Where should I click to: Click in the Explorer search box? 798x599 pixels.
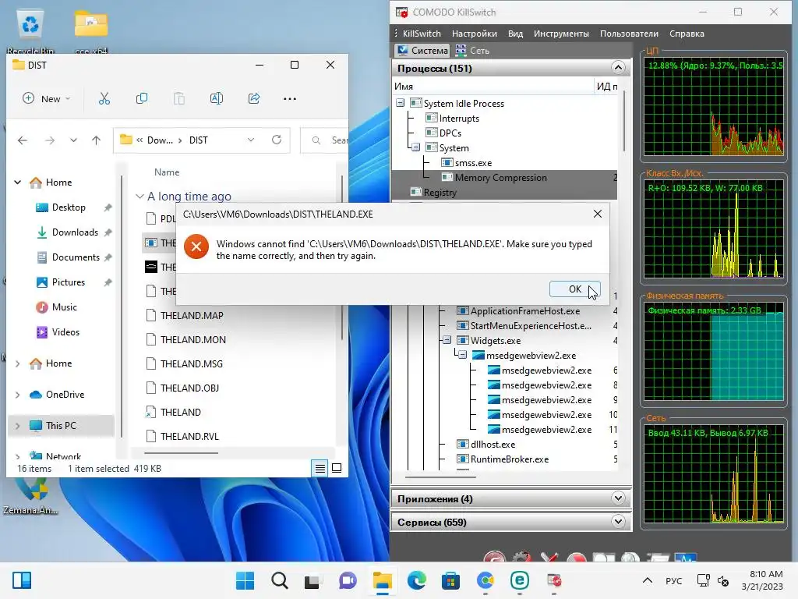pos(326,140)
